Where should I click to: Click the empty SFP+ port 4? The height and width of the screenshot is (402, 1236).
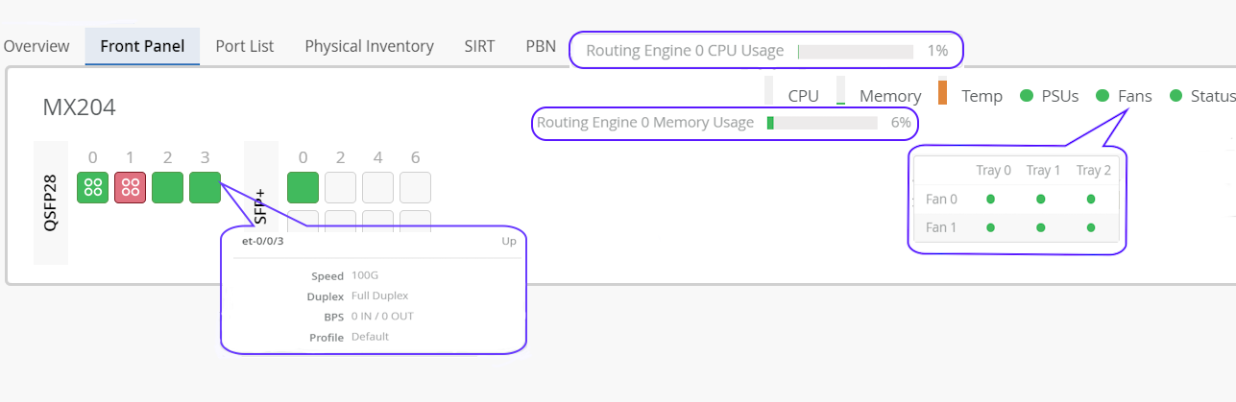pyautogui.click(x=377, y=187)
